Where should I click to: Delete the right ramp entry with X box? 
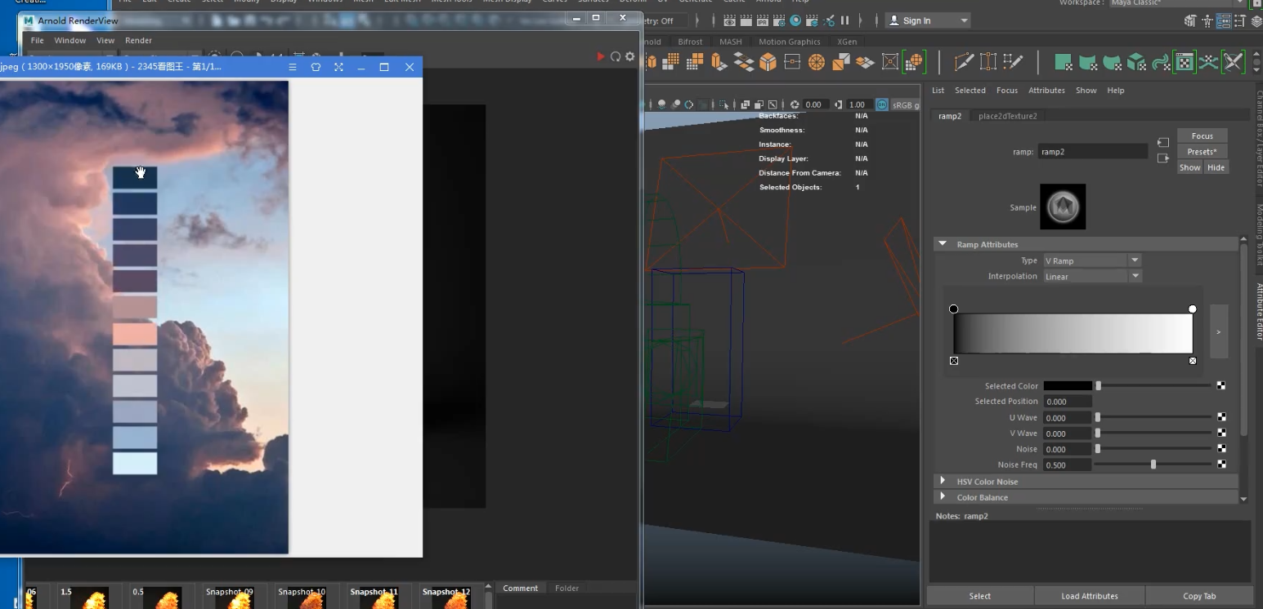pos(1193,361)
